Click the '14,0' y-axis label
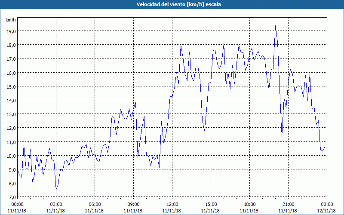Screen dimensions: 344x215 (11, 101)
